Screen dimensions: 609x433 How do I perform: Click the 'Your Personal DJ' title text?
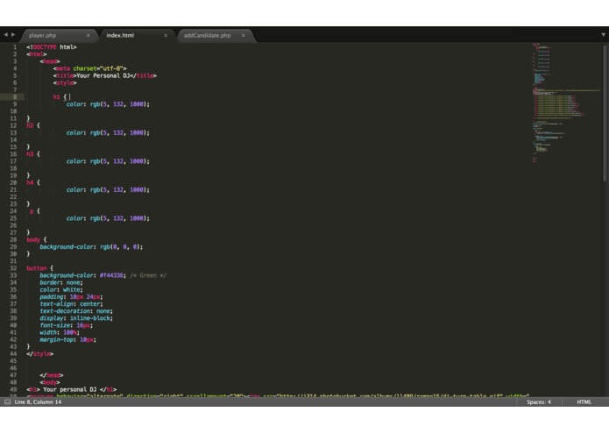coord(103,75)
